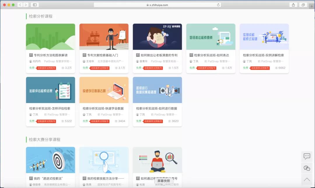Click course title 检索分析实战班-实例讲解检索
315x188 pixels.
click(x=263, y=55)
